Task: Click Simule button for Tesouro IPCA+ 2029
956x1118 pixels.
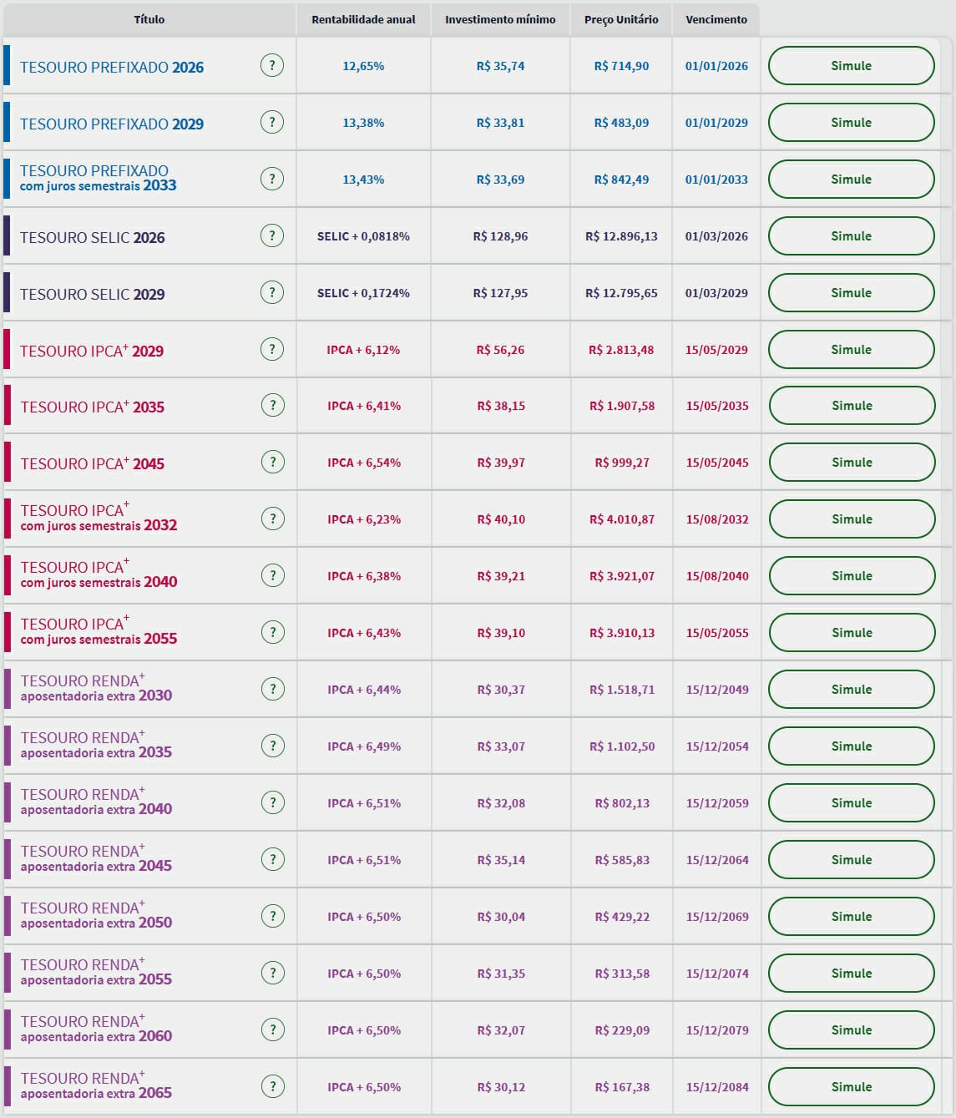Action: (x=851, y=350)
